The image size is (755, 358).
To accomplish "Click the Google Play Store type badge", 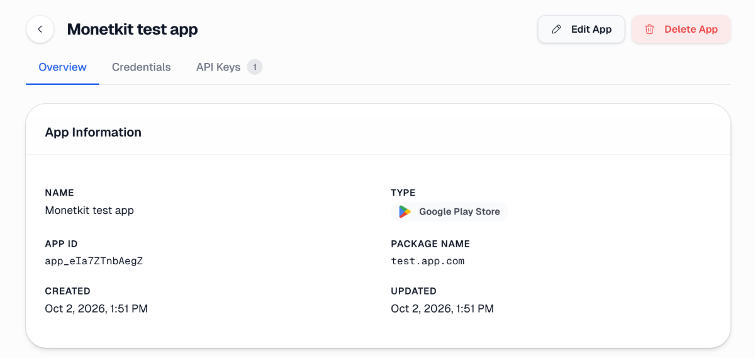I will tap(449, 212).
